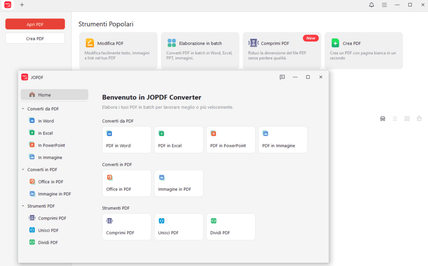Click the Home house icon in sidebar
Viewport: 428px width, 266px height.
coord(32,95)
